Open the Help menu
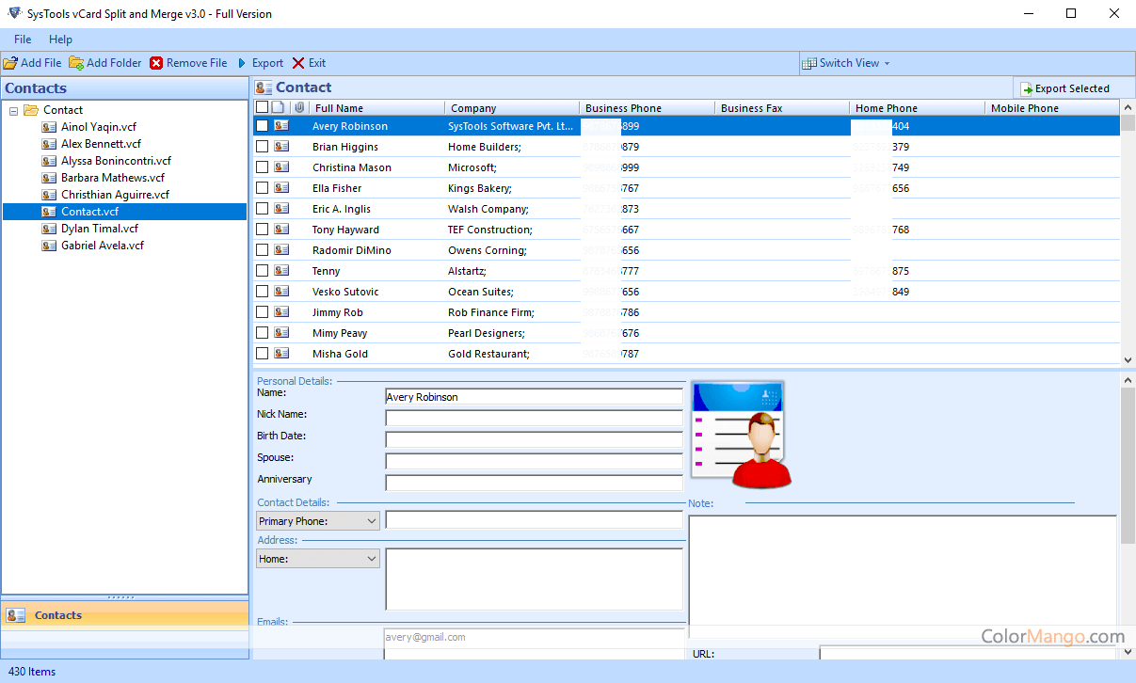Viewport: 1136px width, 683px height. tap(60, 40)
